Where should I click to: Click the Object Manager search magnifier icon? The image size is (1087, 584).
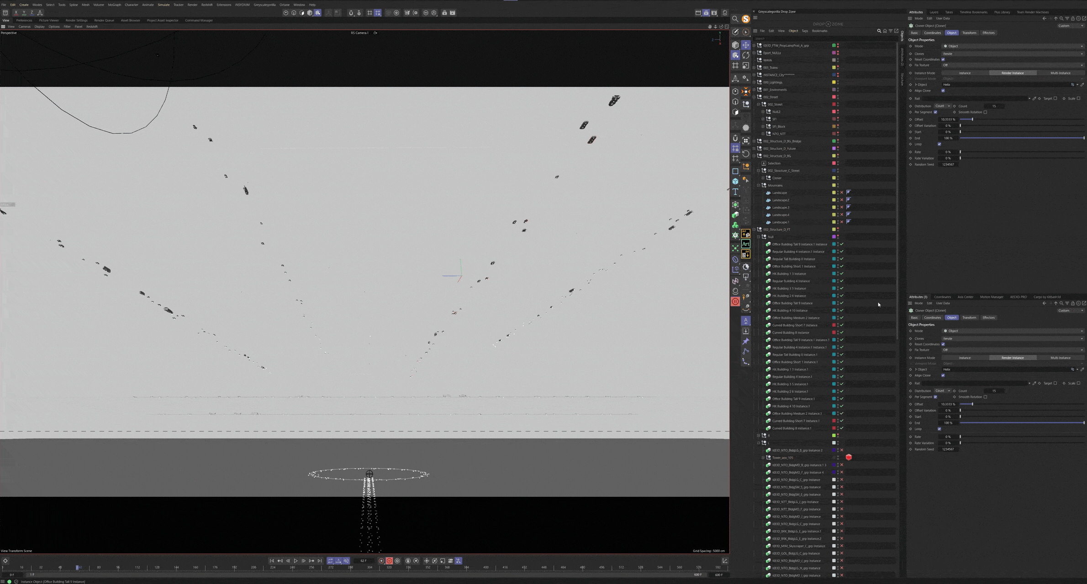click(879, 31)
